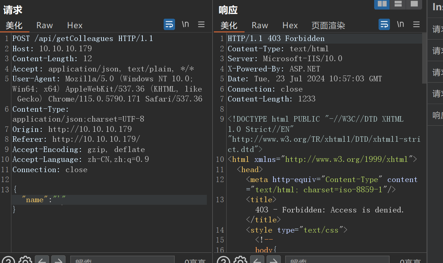Toggle word wrap in the 请求 panel
The image size is (443, 263).
[x=169, y=25]
